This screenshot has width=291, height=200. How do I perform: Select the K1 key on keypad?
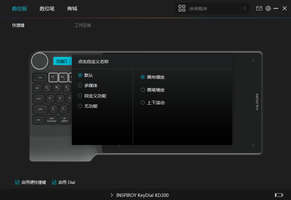click(x=53, y=77)
